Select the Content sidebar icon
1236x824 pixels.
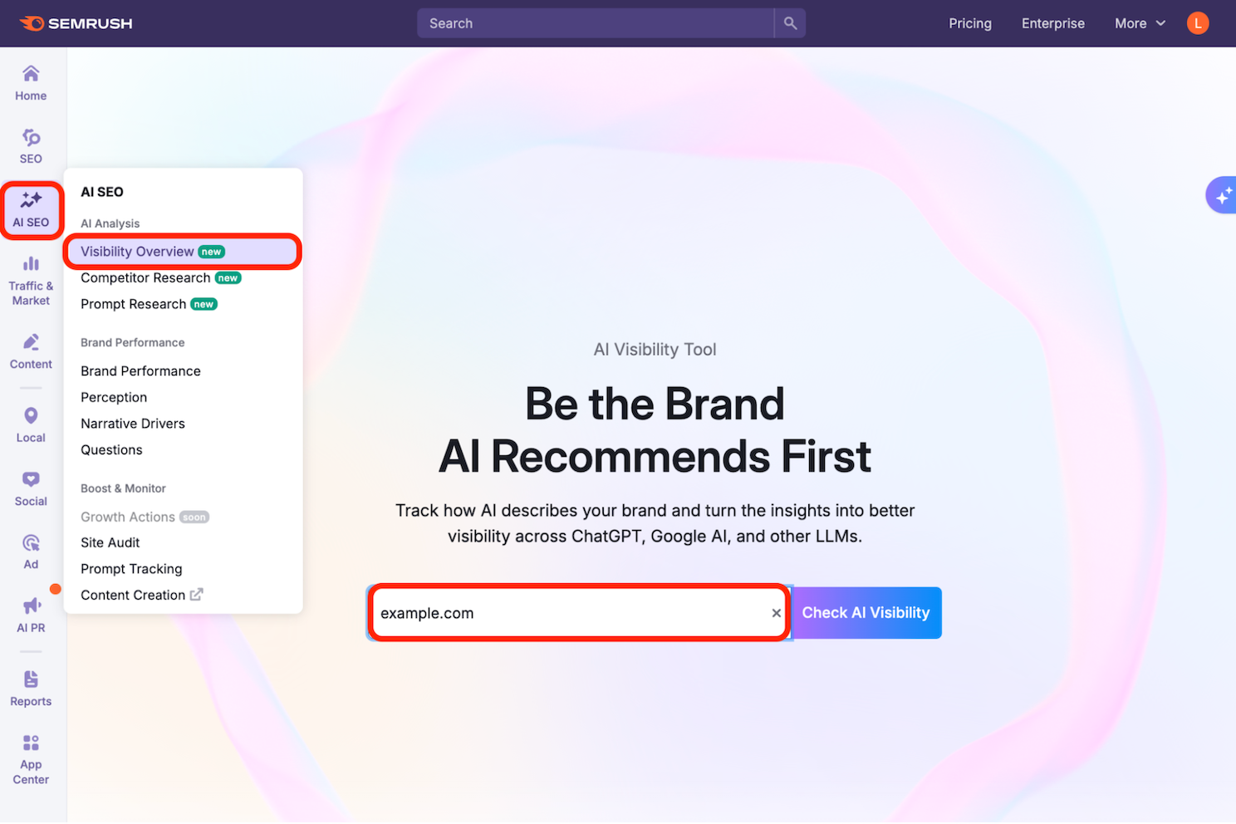[31, 351]
